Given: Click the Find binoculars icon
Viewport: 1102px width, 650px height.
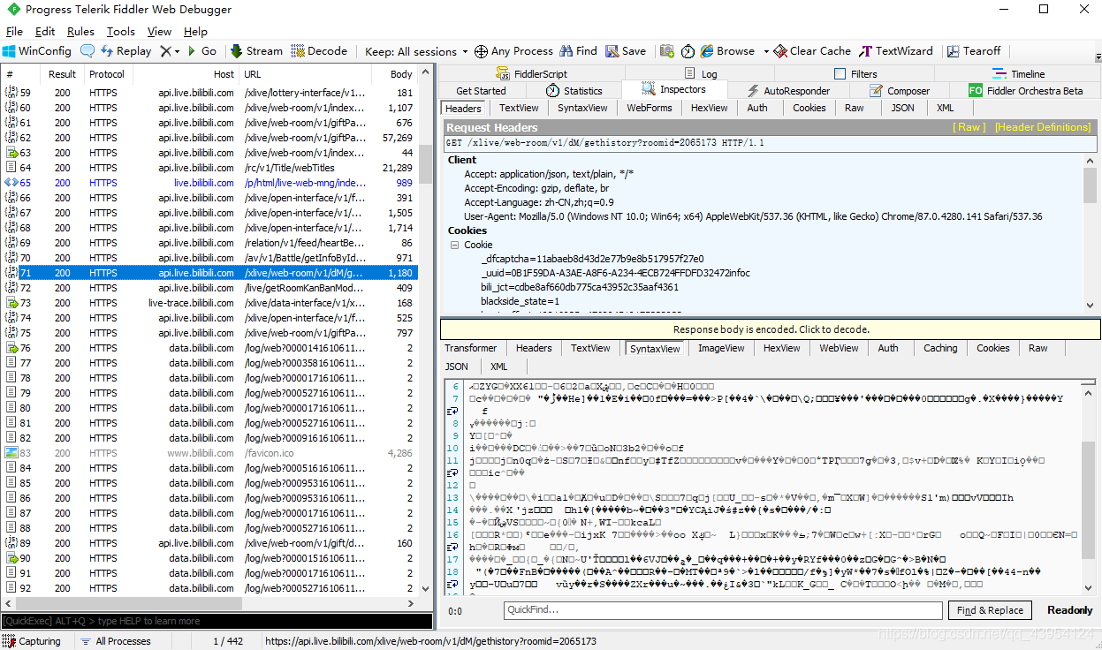Looking at the screenshot, I should pos(566,51).
